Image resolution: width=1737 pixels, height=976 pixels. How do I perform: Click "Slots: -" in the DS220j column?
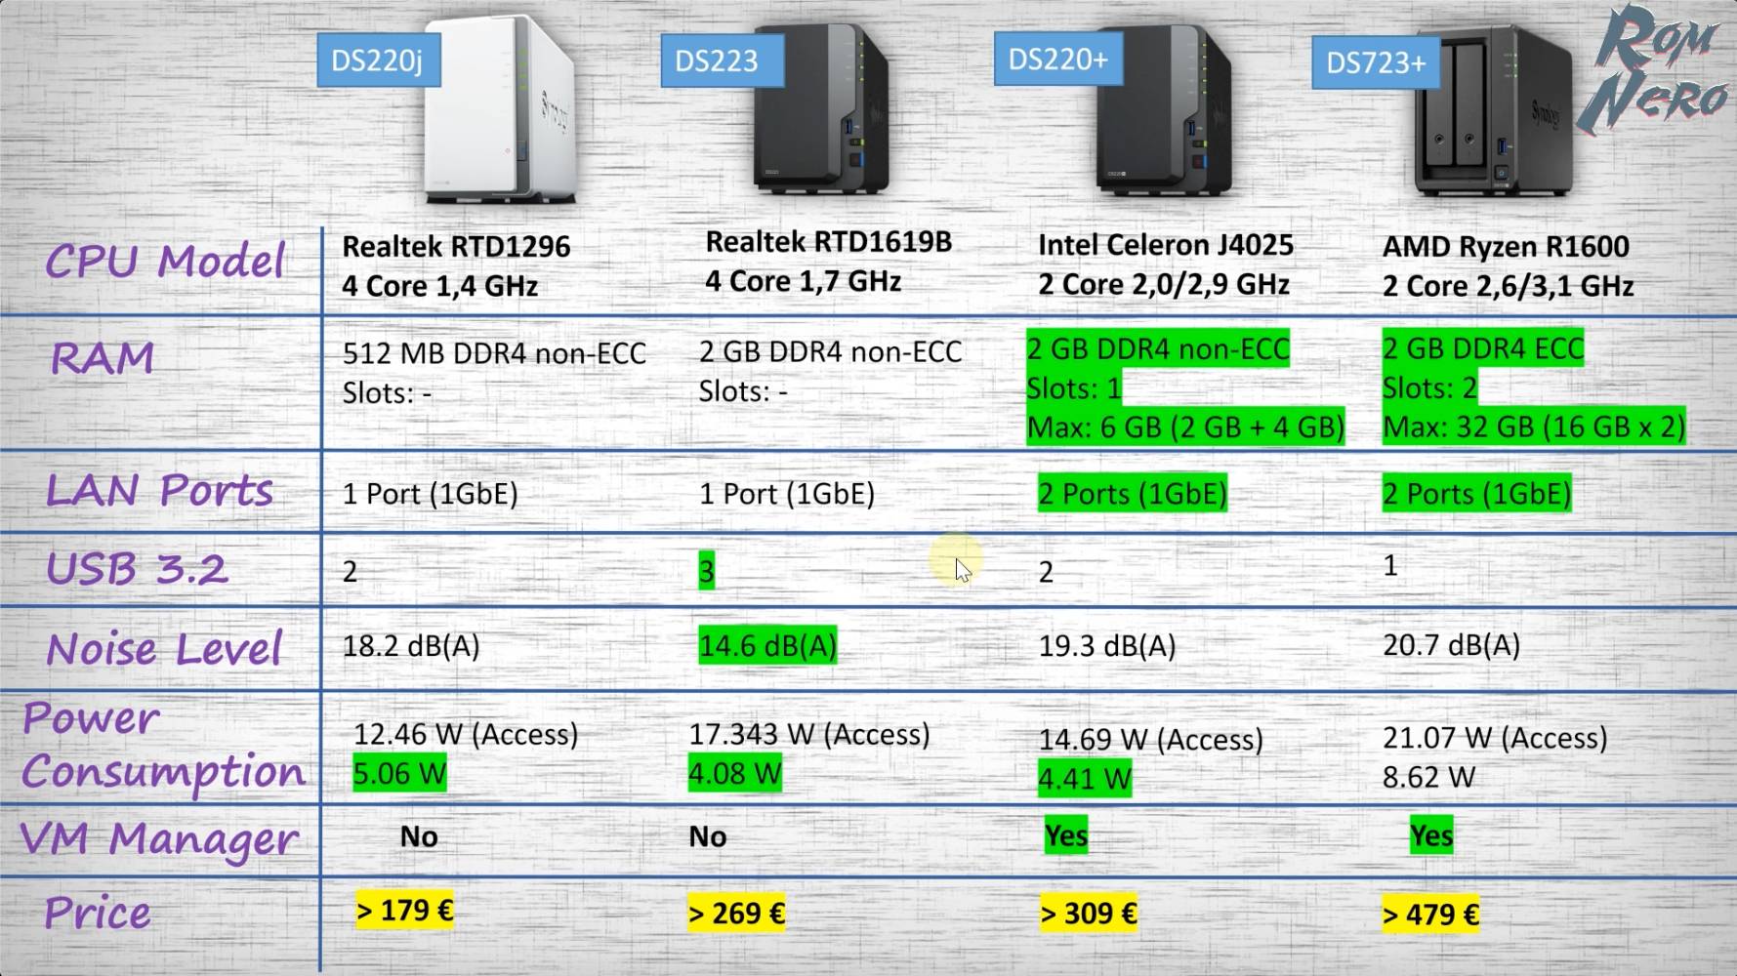pos(387,393)
